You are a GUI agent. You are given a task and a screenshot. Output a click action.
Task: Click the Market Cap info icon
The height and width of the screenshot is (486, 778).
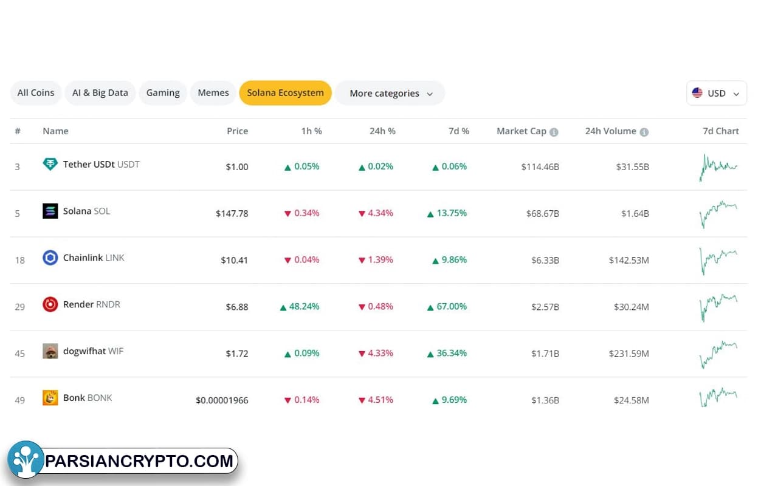coord(554,132)
